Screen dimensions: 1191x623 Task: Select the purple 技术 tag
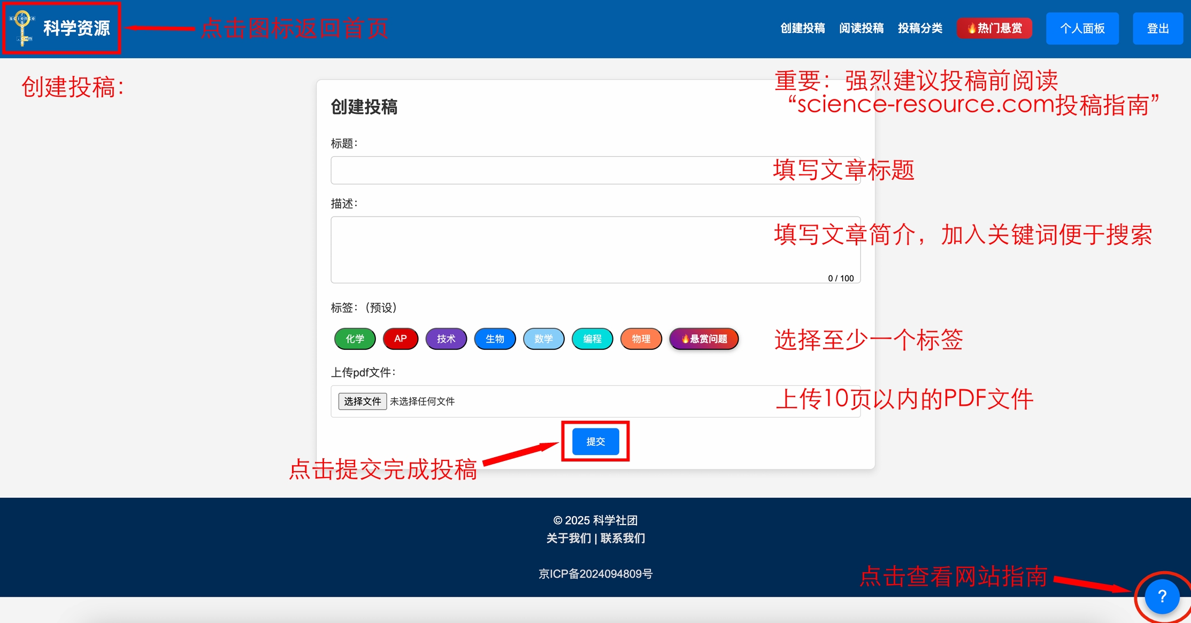tap(446, 339)
